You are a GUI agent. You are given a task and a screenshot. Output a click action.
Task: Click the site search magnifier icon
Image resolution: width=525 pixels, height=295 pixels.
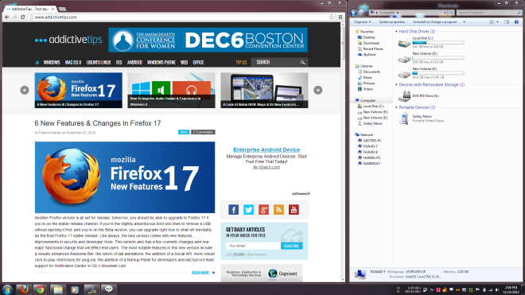303,62
